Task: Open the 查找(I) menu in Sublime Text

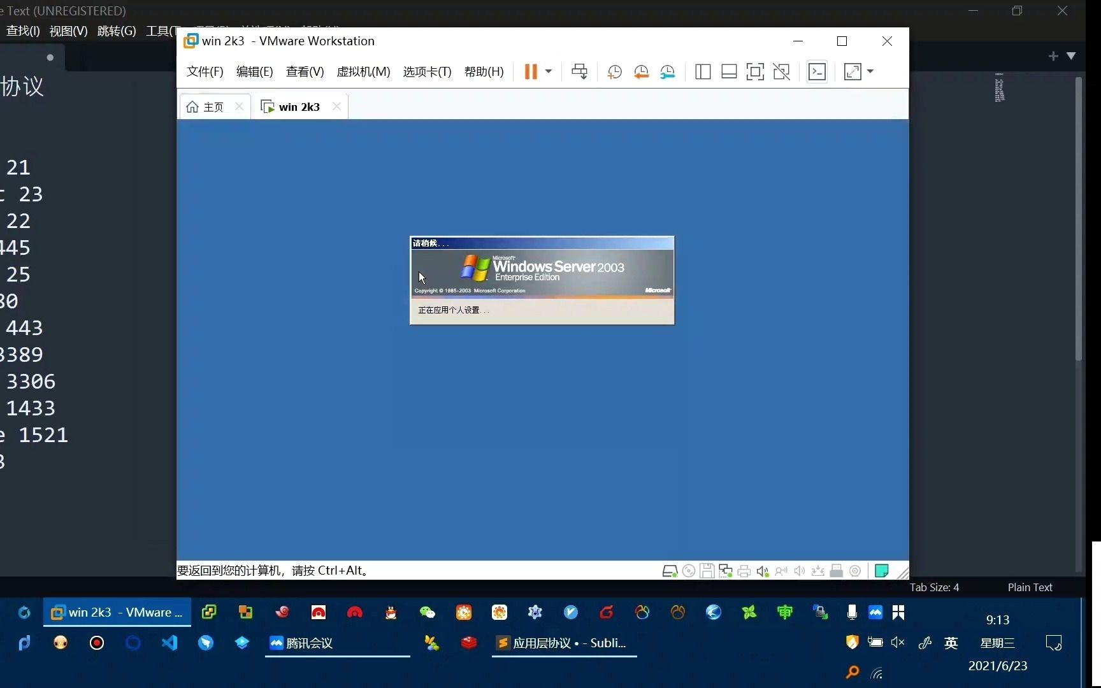Action: (x=23, y=31)
